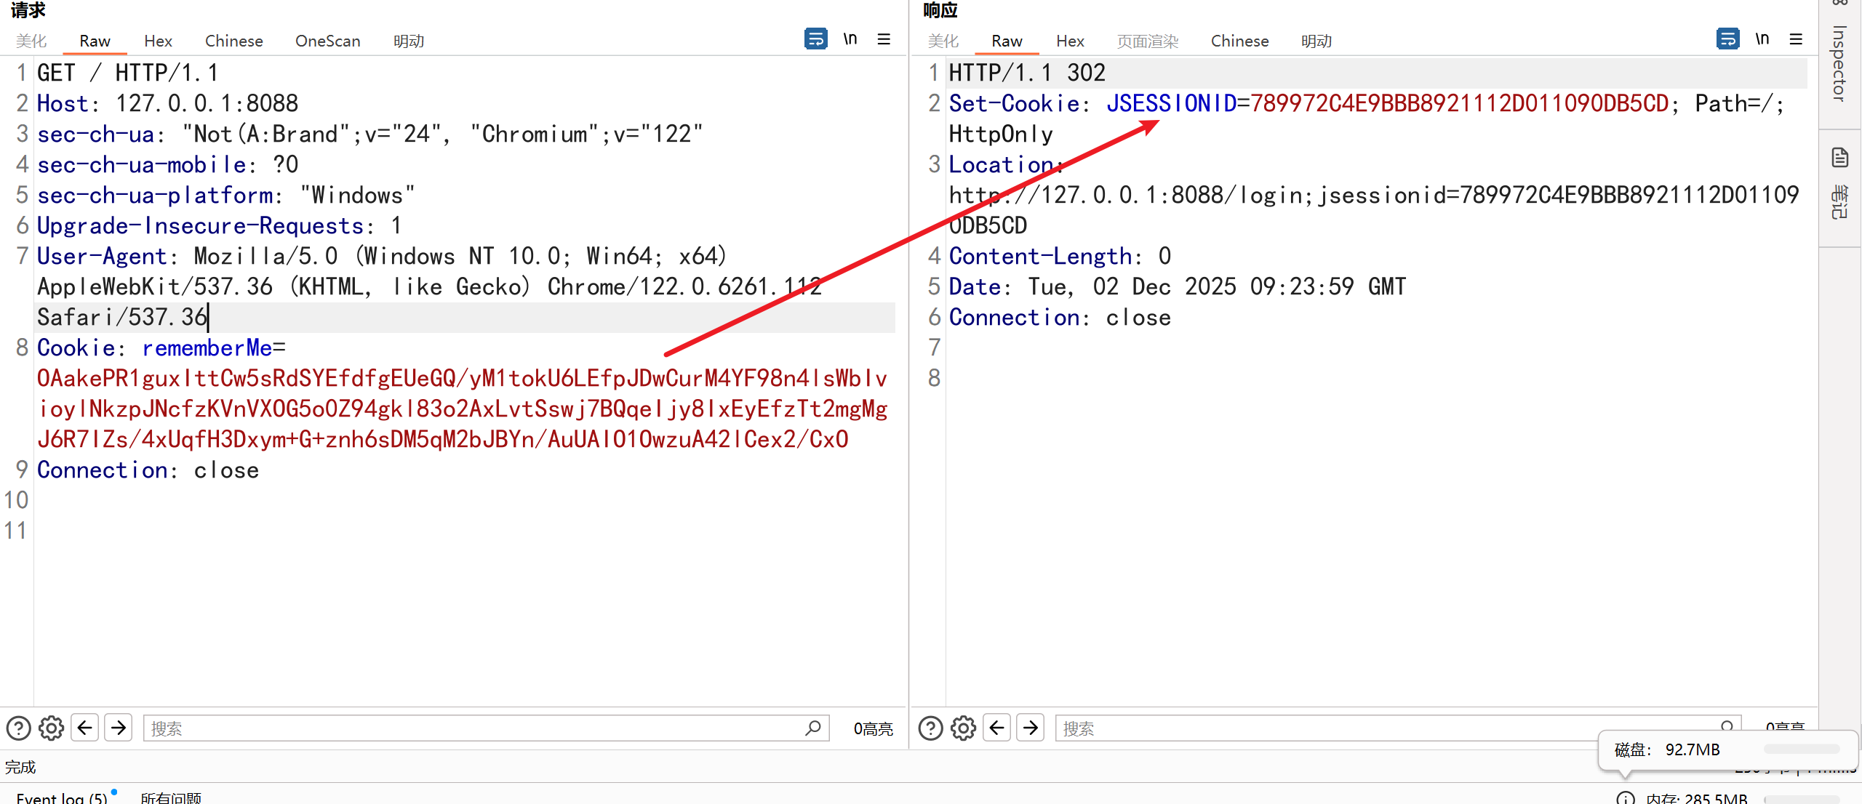
Task: Open the Event log (5)
Action: point(62,797)
